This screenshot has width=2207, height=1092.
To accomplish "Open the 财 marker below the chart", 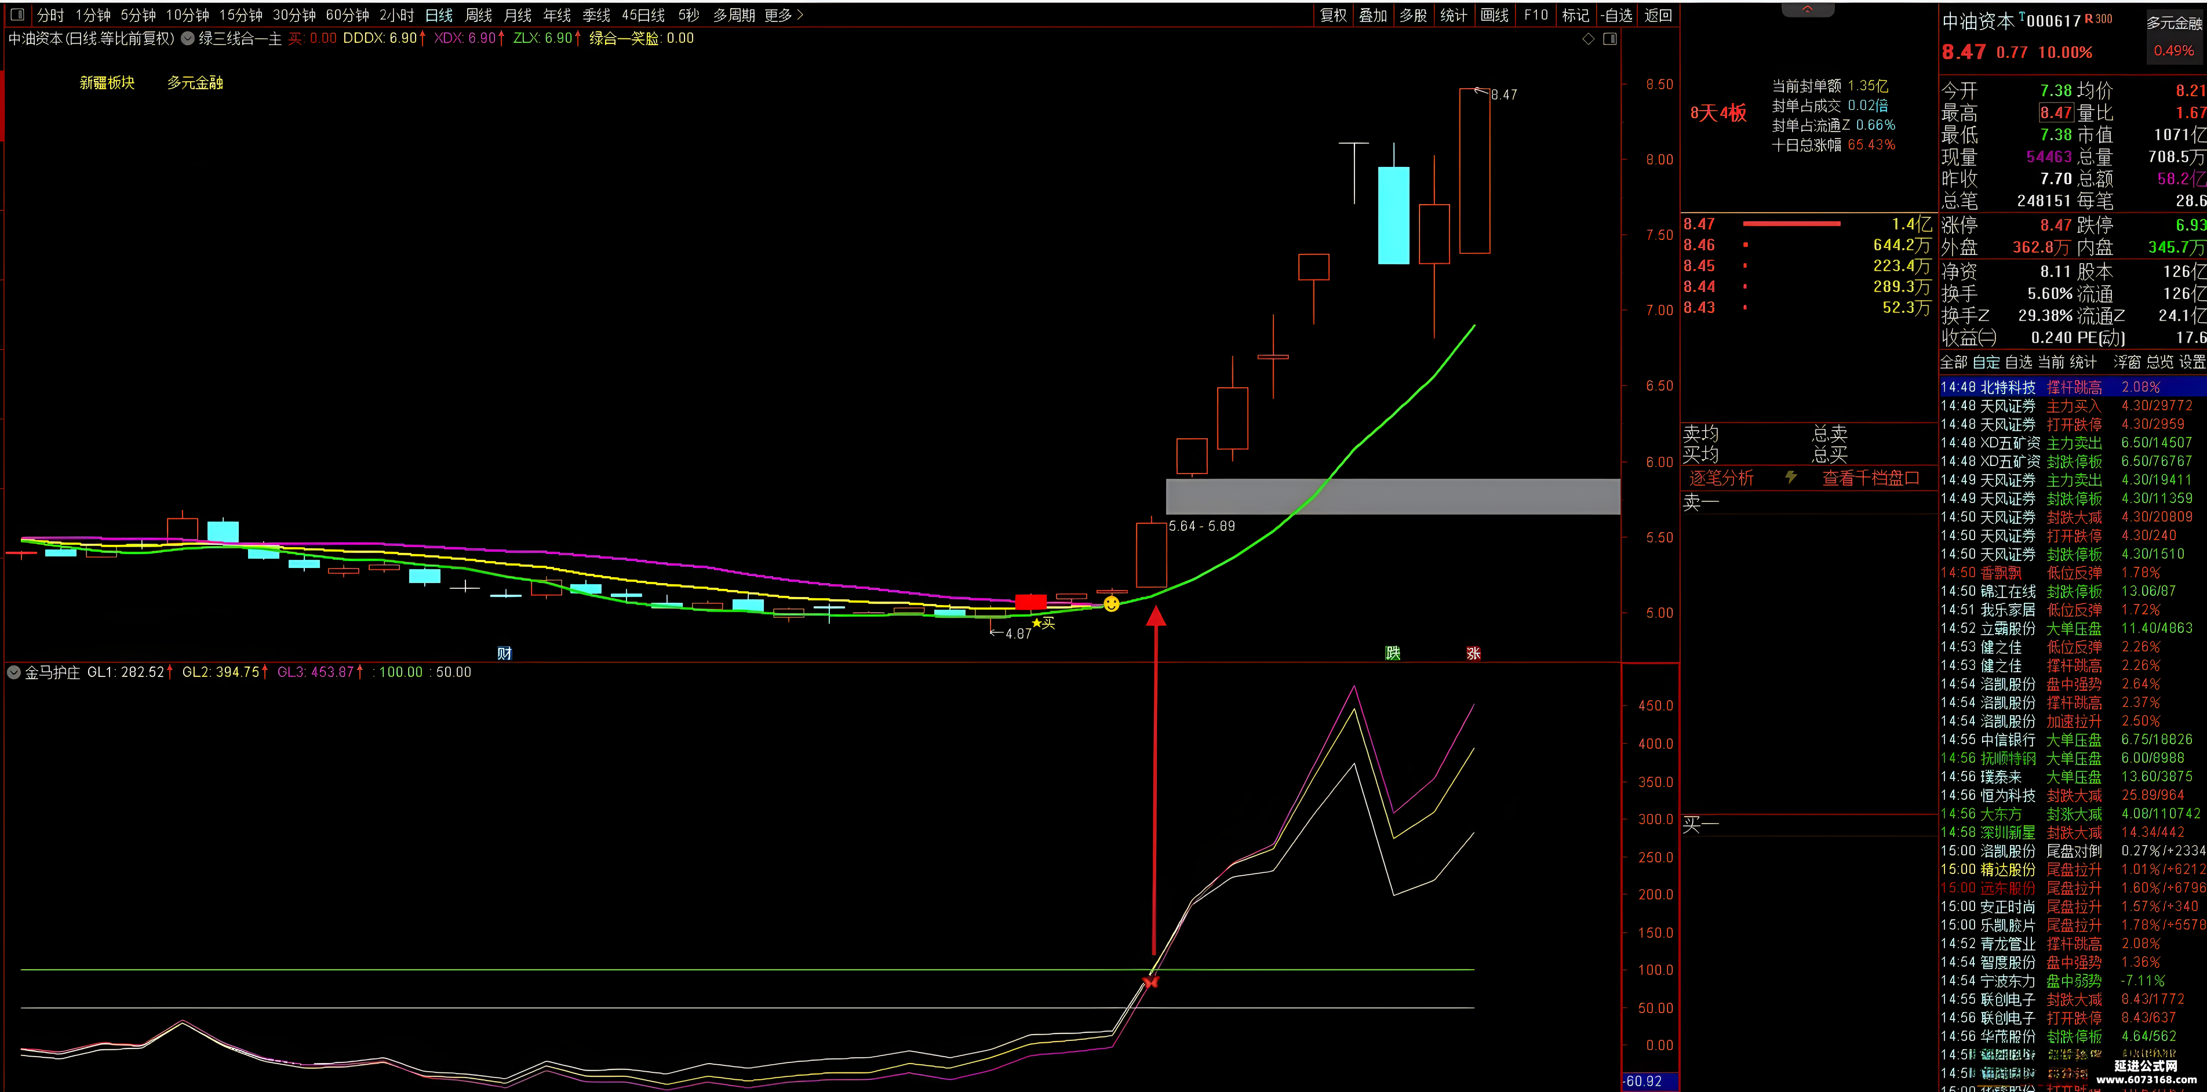I will coord(505,653).
